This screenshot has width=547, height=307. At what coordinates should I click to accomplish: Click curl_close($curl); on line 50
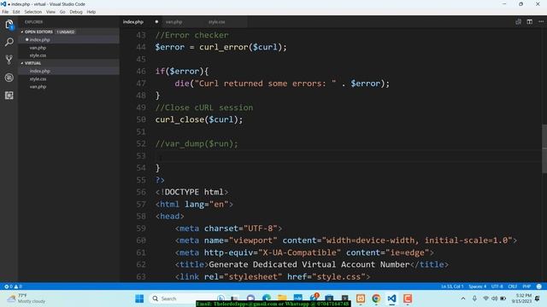pyautogui.click(x=199, y=119)
